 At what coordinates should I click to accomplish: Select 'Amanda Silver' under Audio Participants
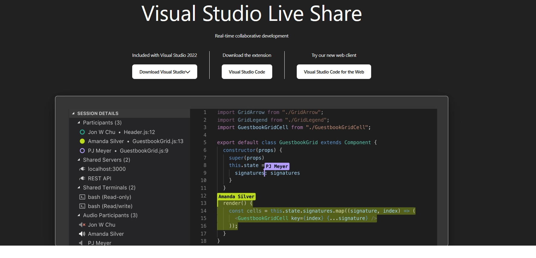point(106,234)
